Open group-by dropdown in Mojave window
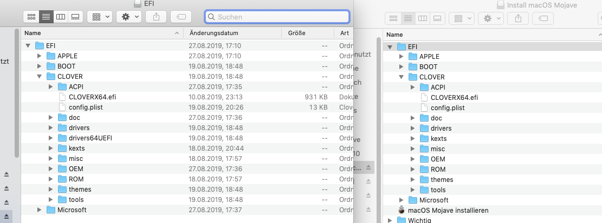The height and width of the screenshot is (223, 602). [x=462, y=18]
